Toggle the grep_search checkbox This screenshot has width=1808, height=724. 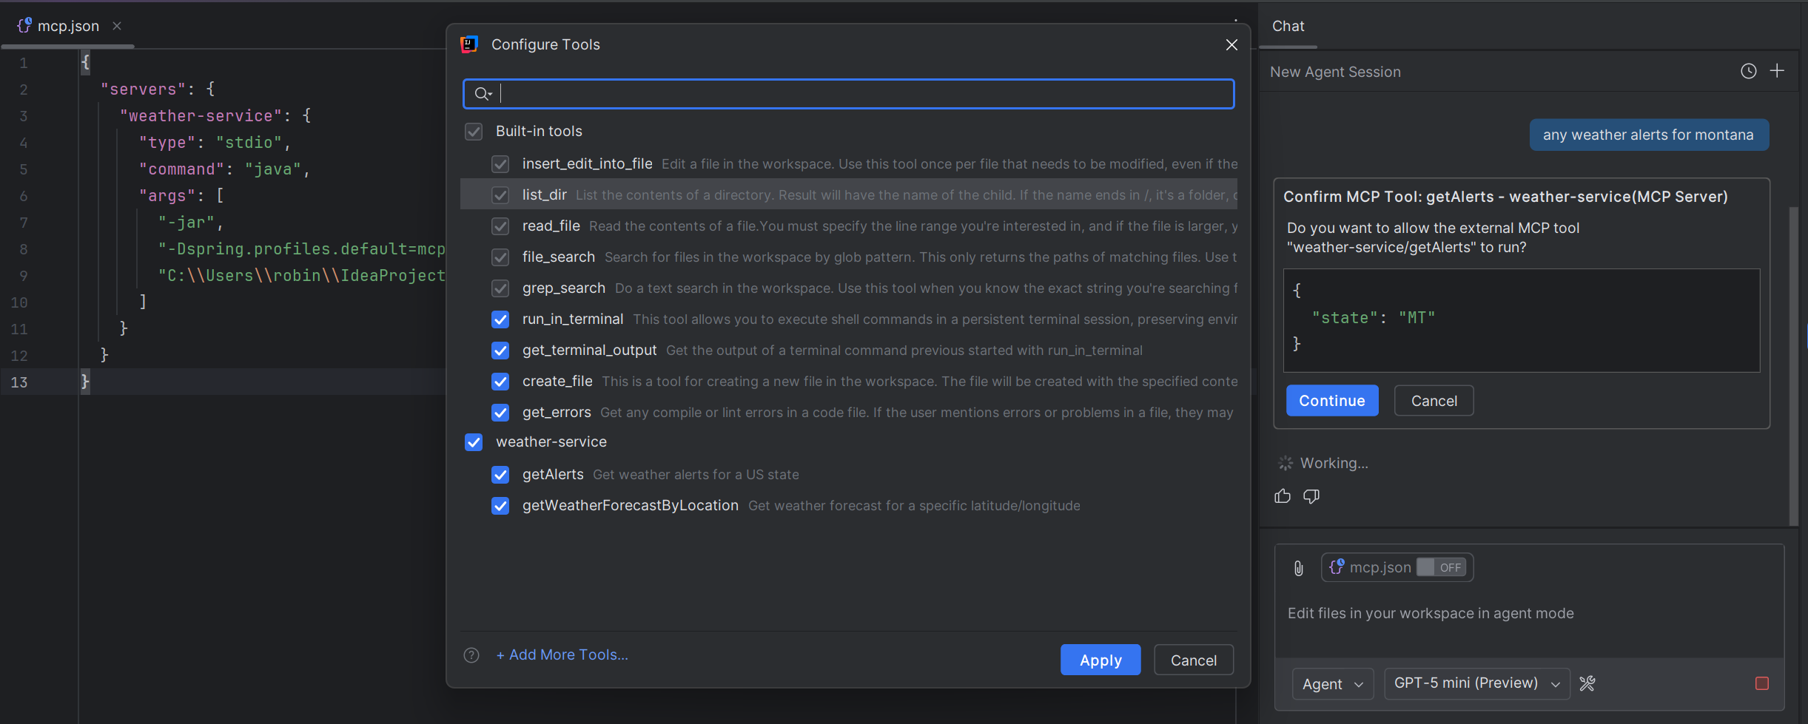[500, 288]
